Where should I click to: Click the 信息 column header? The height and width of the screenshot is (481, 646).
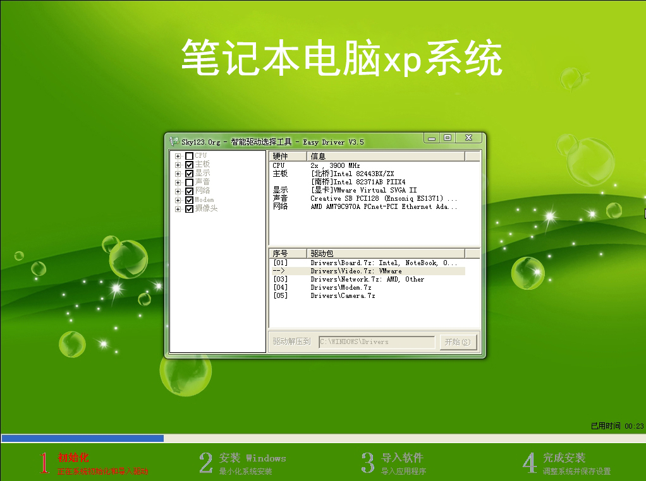(x=386, y=157)
